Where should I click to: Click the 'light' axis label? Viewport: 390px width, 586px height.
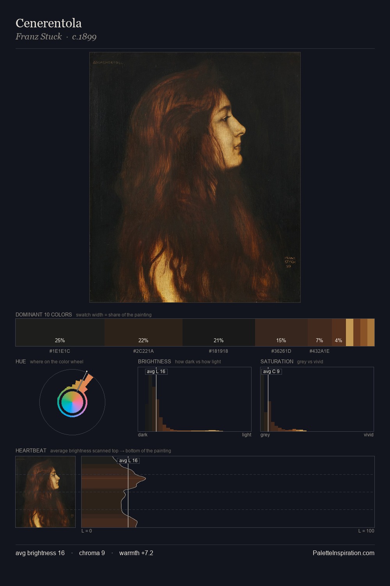click(246, 435)
